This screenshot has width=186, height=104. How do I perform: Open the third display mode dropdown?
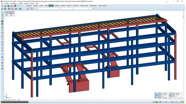81,8
